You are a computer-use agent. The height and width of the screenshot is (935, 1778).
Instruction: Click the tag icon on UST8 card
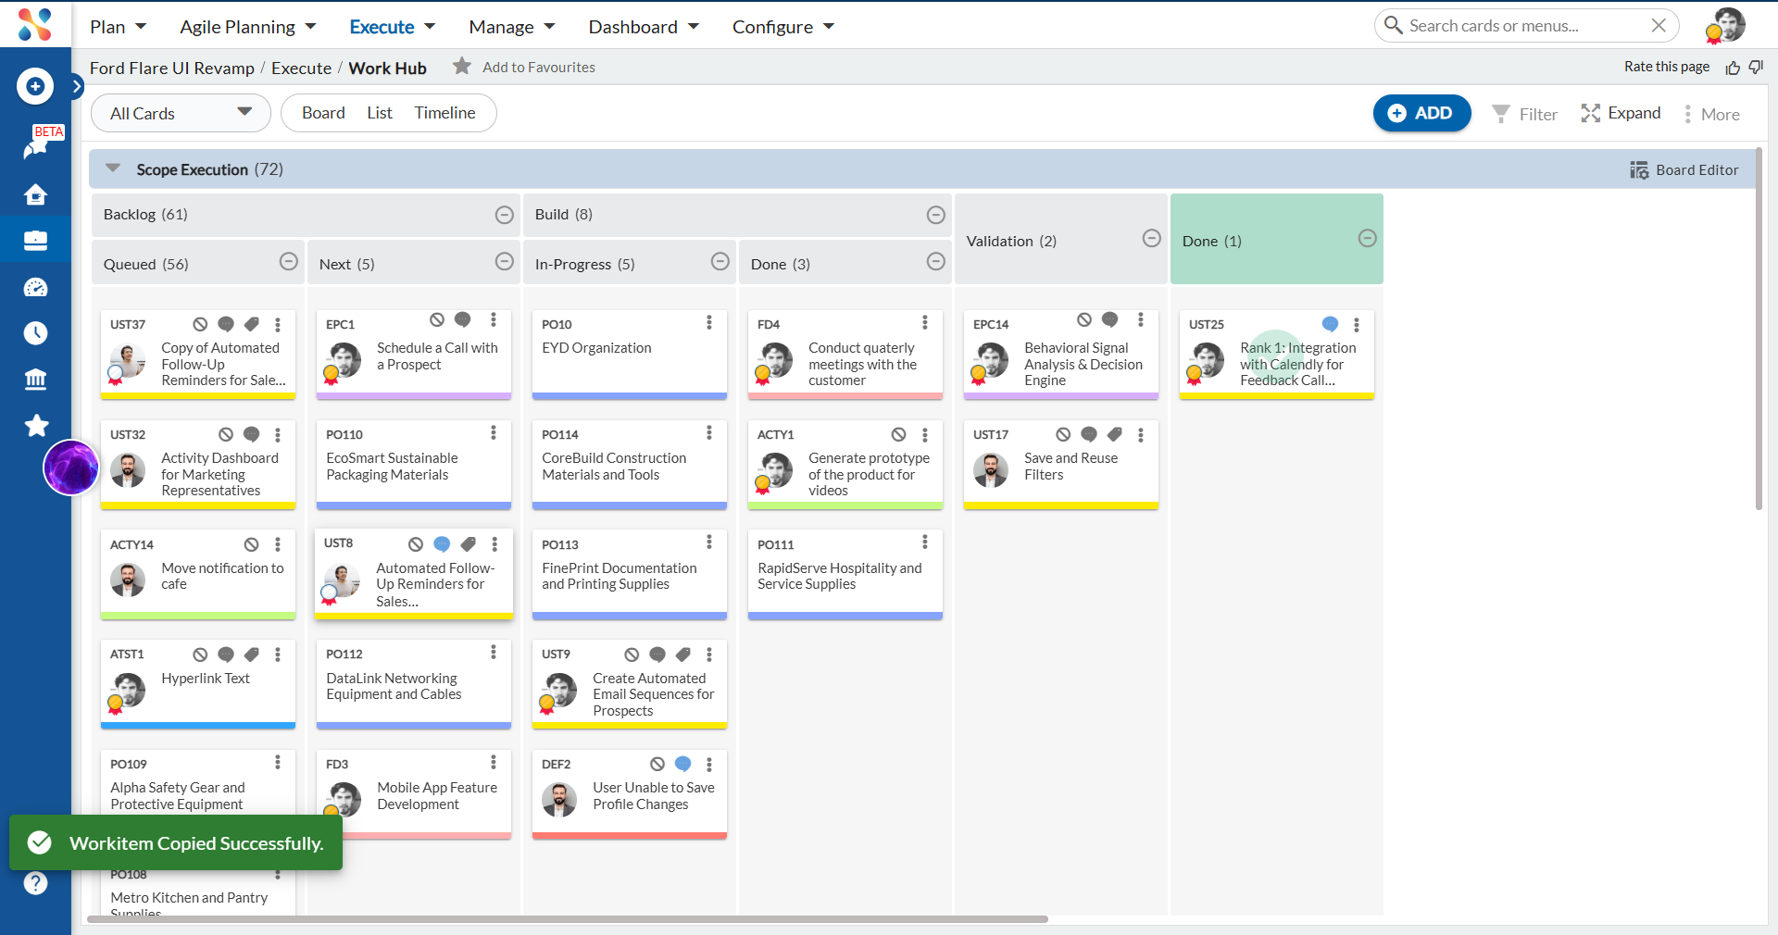[469, 544]
